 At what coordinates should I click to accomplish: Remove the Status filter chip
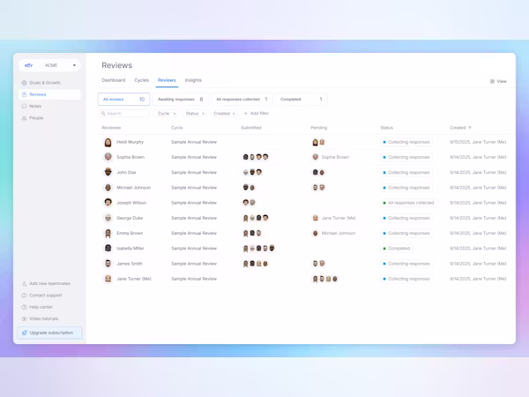click(x=203, y=114)
